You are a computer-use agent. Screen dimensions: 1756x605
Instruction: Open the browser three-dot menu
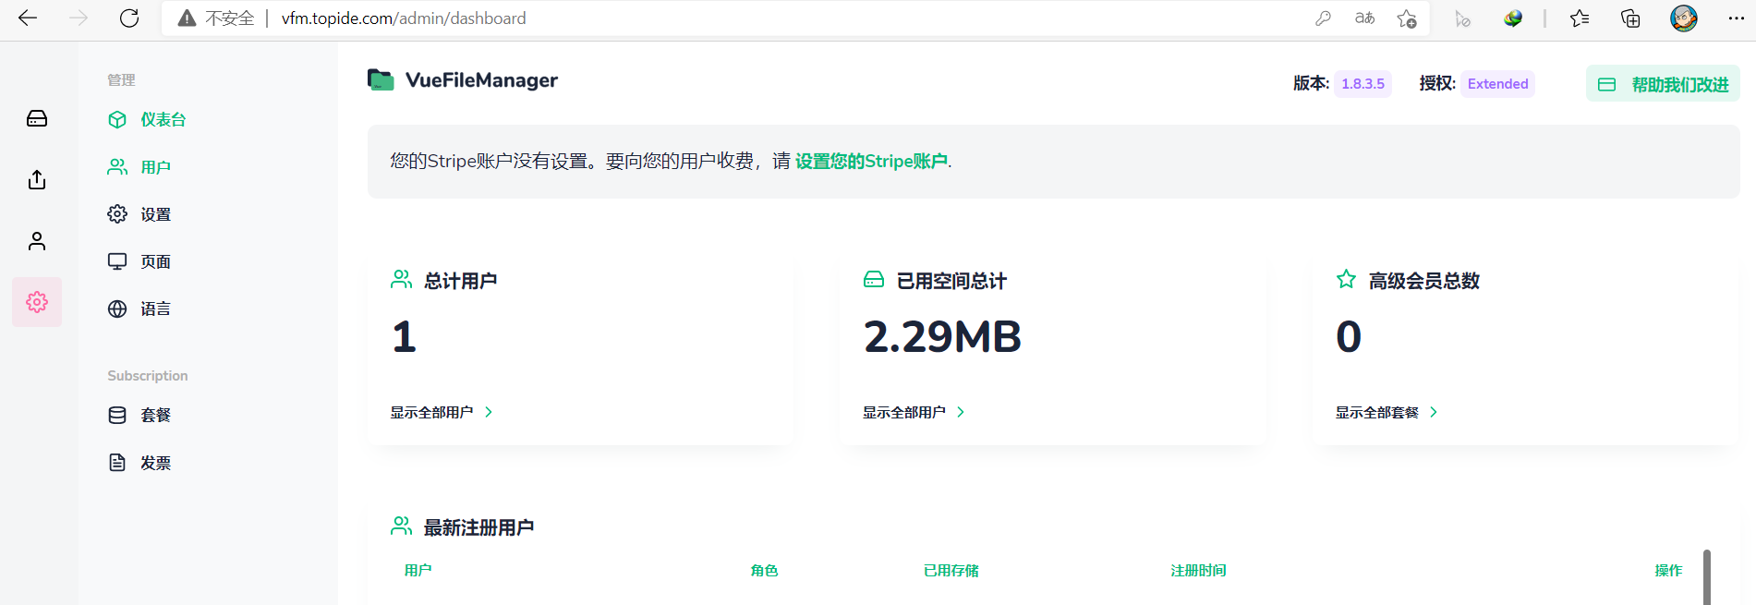click(1736, 18)
